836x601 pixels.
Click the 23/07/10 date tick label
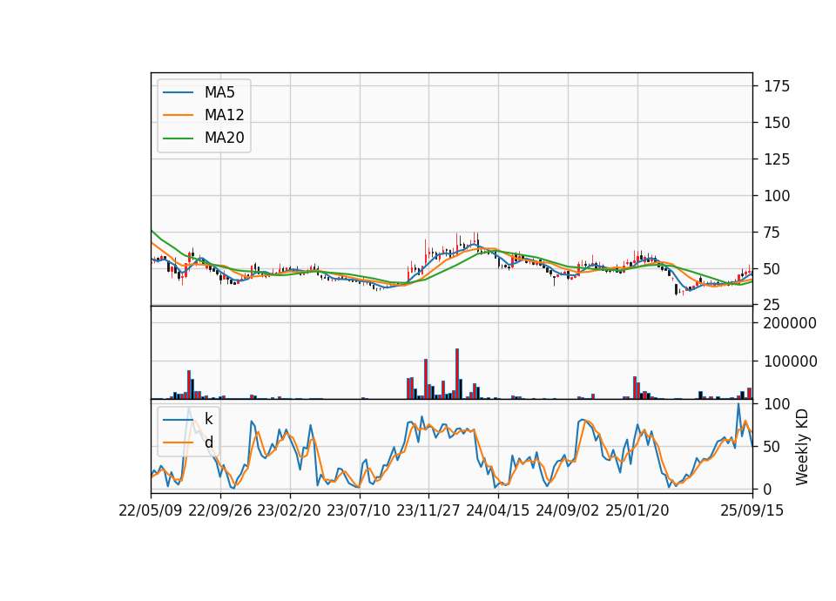pyautogui.click(x=358, y=510)
